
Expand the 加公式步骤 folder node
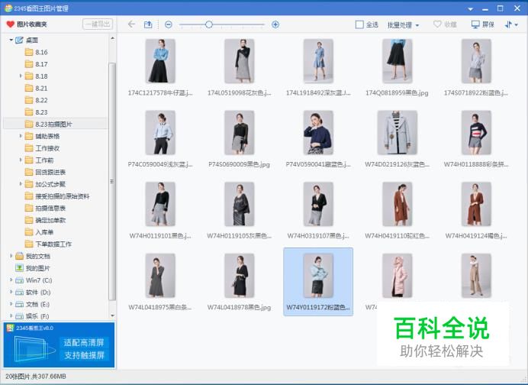[x=21, y=184]
